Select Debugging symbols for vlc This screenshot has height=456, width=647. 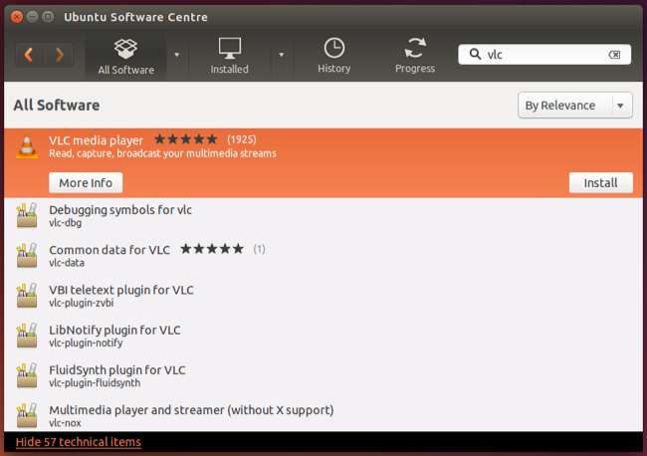[323, 215]
